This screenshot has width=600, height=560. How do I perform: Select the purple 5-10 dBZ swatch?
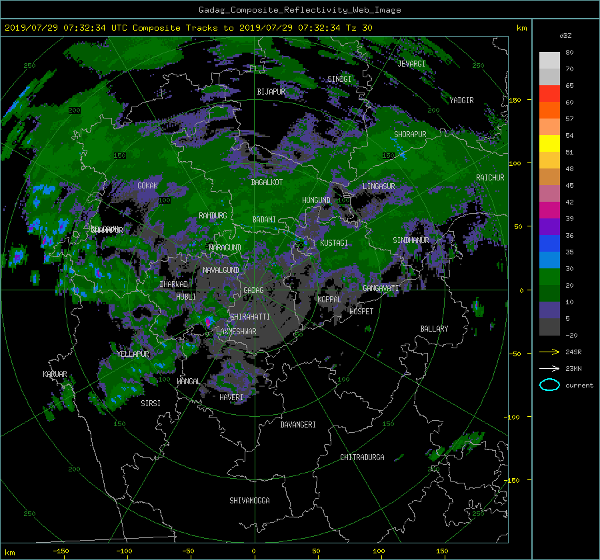pos(549,310)
